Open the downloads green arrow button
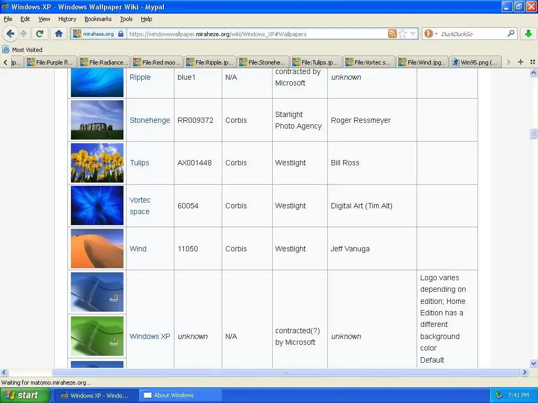538x403 pixels. tap(529, 34)
